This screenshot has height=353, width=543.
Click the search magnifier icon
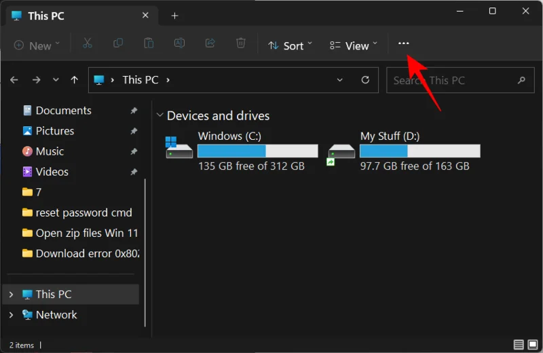point(521,80)
